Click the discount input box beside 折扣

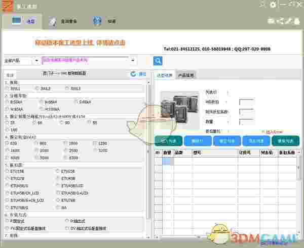point(247,102)
